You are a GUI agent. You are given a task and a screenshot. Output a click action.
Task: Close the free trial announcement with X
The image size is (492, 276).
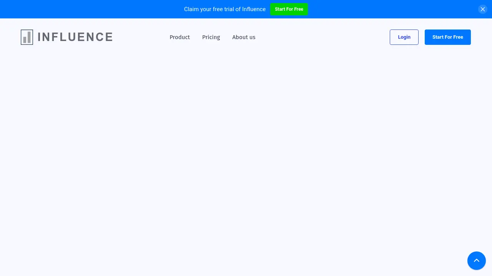pos(482,9)
